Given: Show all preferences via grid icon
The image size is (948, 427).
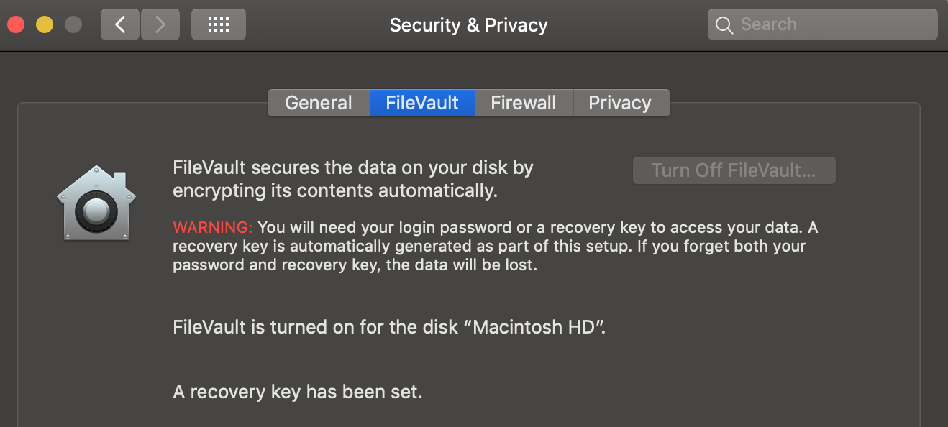Looking at the screenshot, I should pyautogui.click(x=218, y=24).
